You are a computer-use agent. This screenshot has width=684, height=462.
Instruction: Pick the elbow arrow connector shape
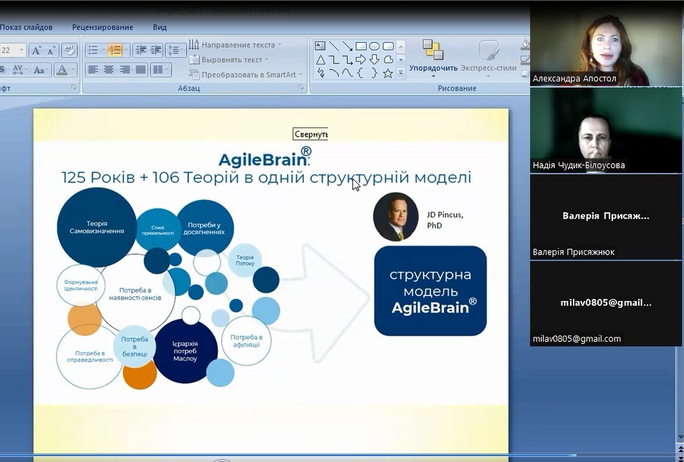[347, 59]
